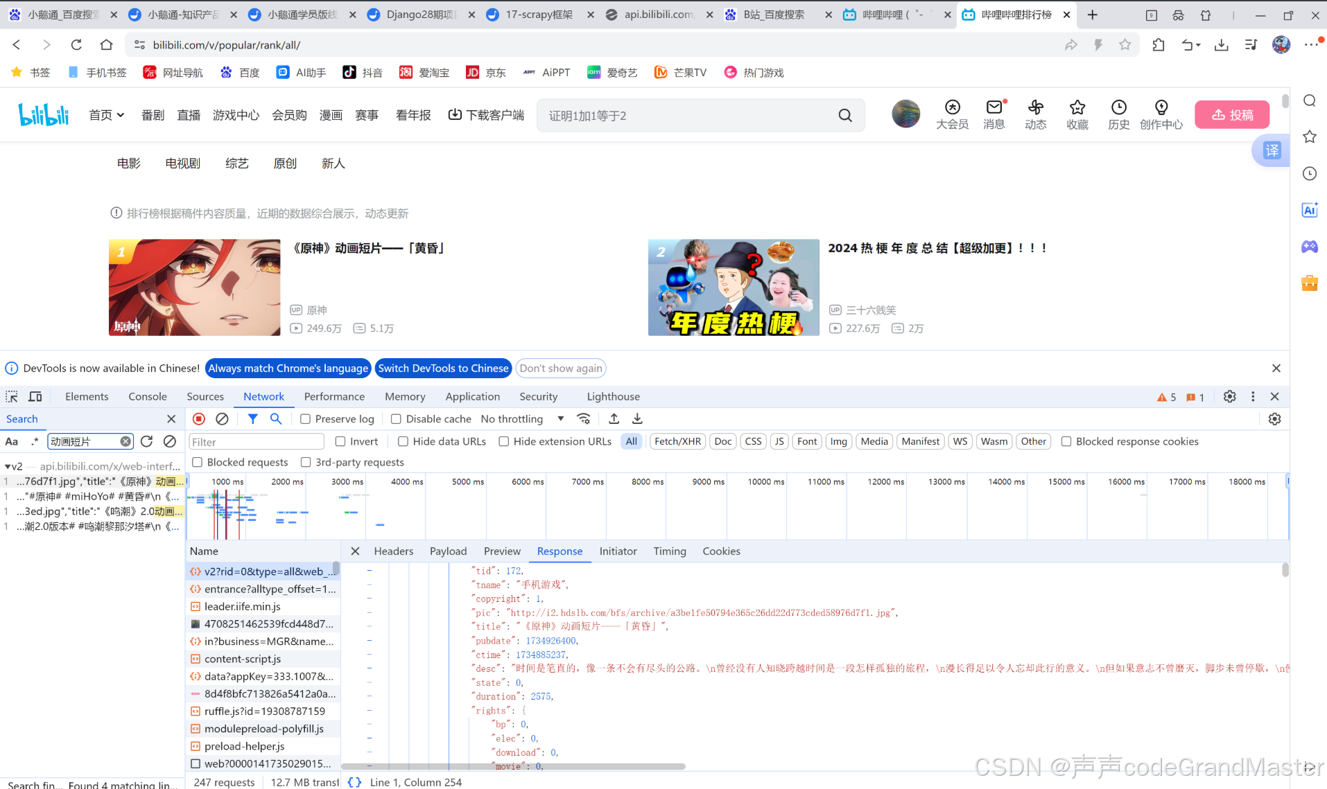Close the request details pane
1327x789 pixels.
(355, 551)
